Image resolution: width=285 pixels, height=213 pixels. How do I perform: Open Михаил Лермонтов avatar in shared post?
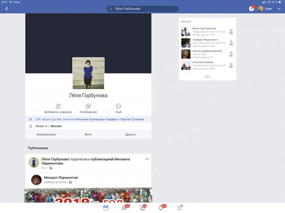(36, 180)
